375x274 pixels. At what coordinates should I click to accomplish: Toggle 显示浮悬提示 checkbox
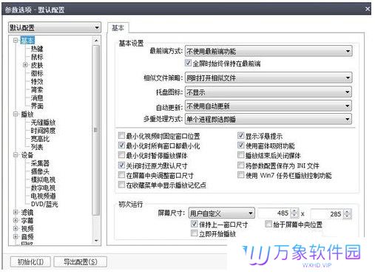tap(240, 135)
